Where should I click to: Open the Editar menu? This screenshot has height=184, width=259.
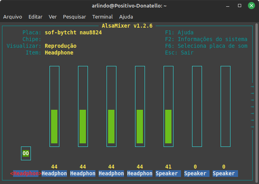(35, 17)
